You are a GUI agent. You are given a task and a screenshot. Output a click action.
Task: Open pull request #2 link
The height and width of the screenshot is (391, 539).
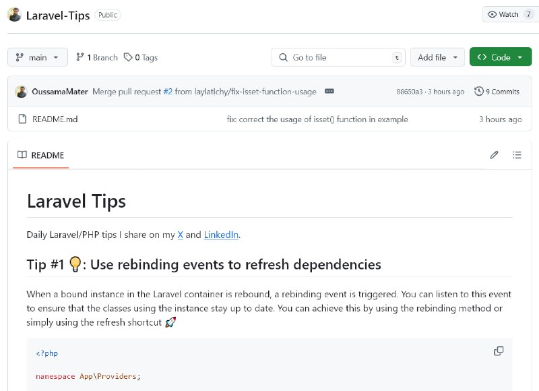tap(168, 92)
